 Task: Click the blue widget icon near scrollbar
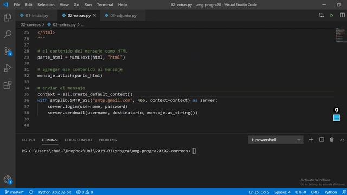tap(337, 118)
